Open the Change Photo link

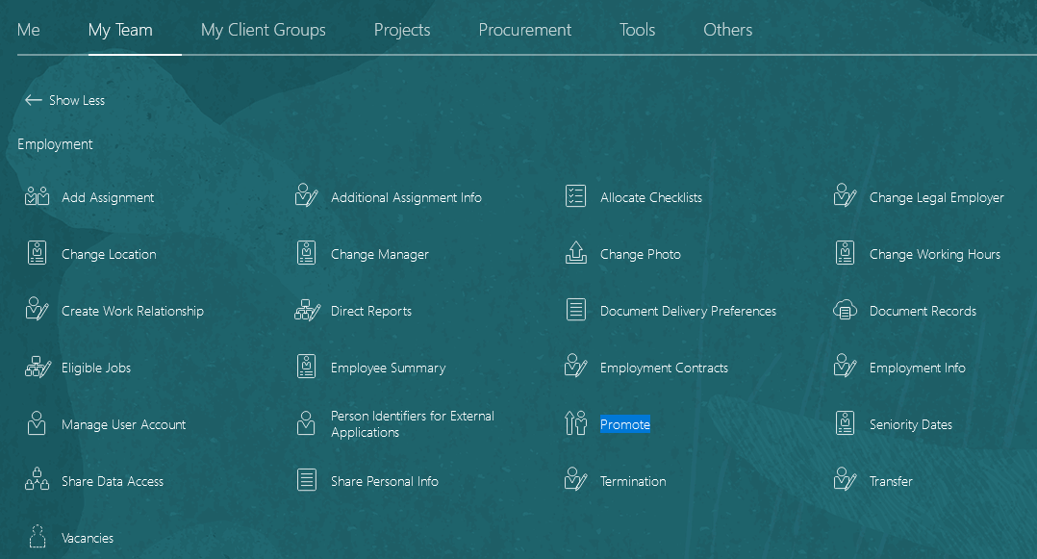click(x=641, y=255)
